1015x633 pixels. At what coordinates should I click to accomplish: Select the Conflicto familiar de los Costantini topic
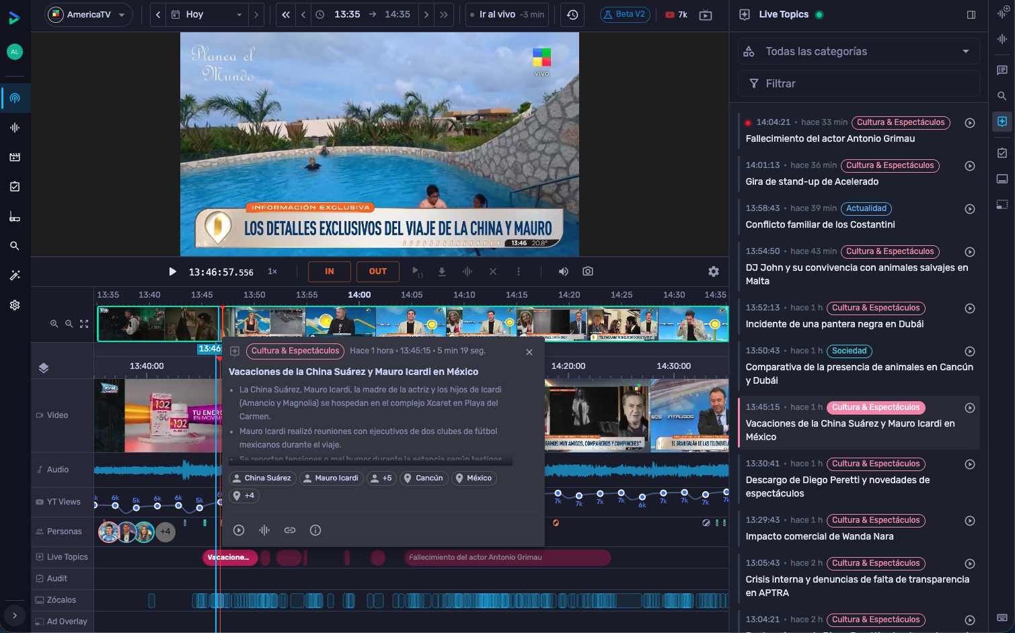coord(859,216)
